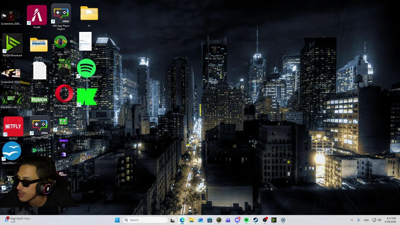
Task: Open the FiveM desktop shortcut
Action: pyautogui.click(x=37, y=17)
